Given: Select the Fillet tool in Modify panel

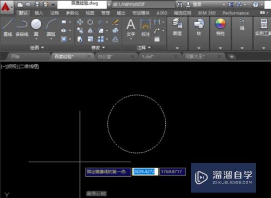Looking at the screenshot, I should [x=100, y=30].
